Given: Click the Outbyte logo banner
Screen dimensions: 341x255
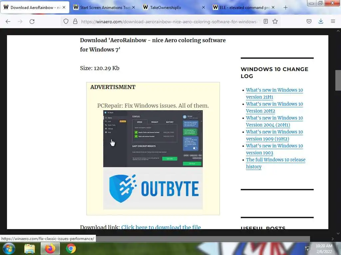Looking at the screenshot, I should pyautogui.click(x=153, y=188).
